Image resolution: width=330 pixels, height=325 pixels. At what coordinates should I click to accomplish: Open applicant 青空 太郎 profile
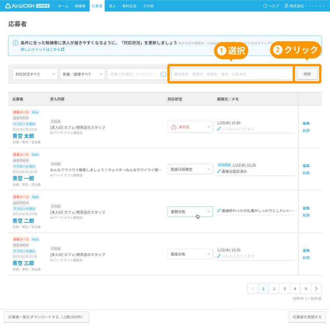[23, 136]
